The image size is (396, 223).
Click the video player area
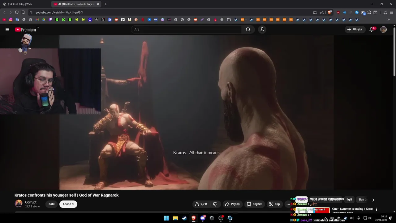196,112
